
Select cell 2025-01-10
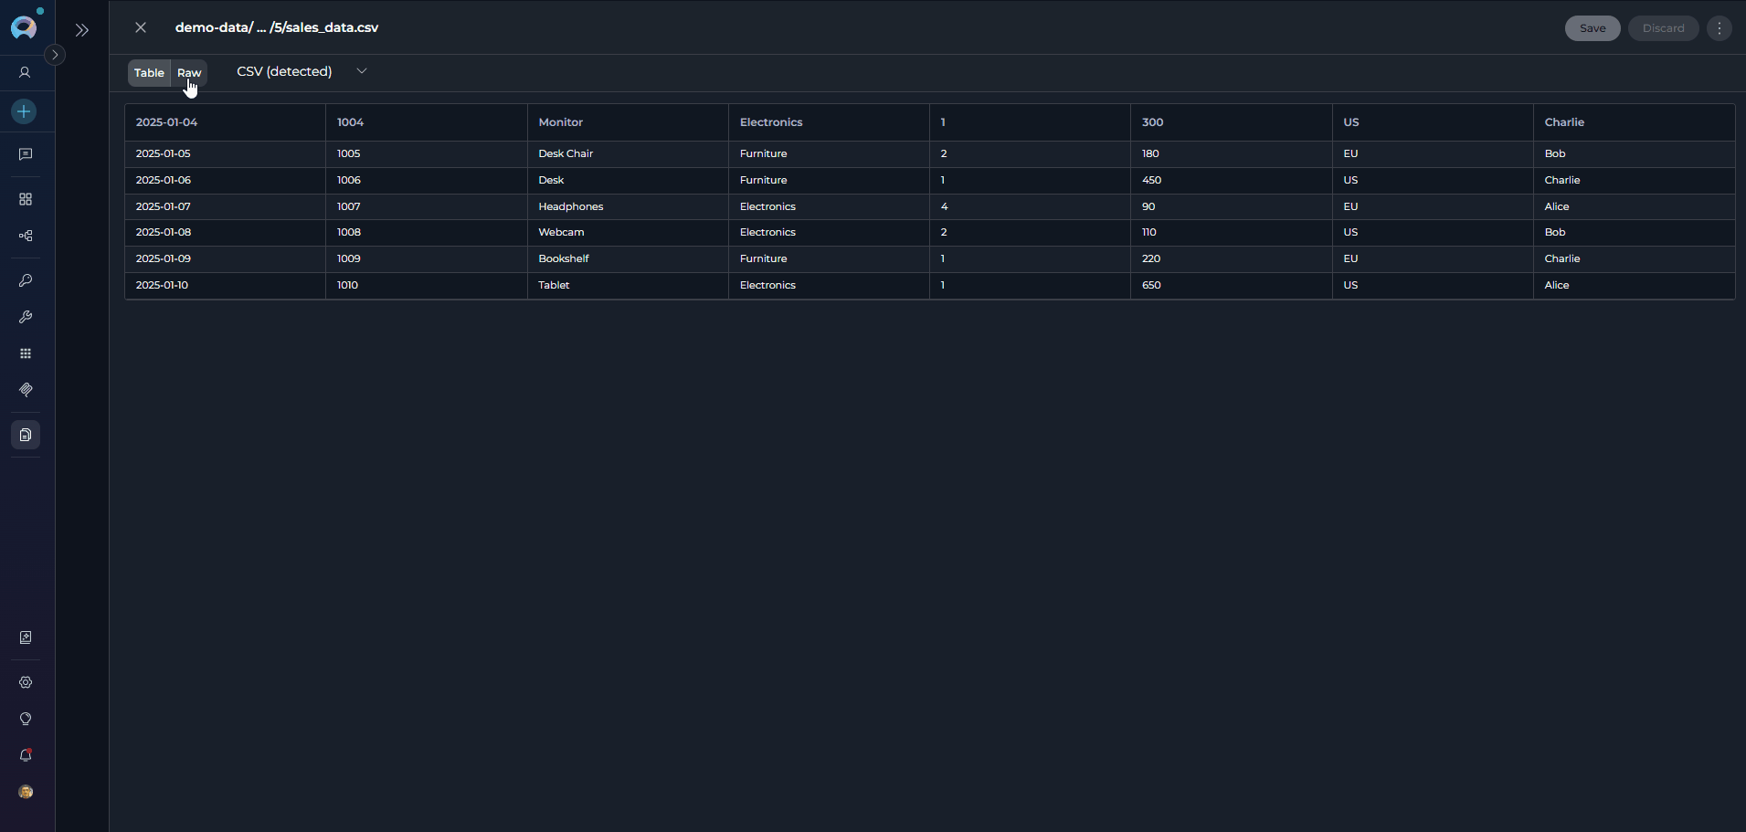[225, 286]
